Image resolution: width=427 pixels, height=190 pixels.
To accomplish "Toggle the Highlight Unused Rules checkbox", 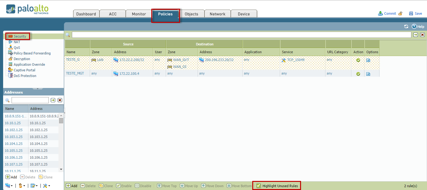I will click(259, 186).
